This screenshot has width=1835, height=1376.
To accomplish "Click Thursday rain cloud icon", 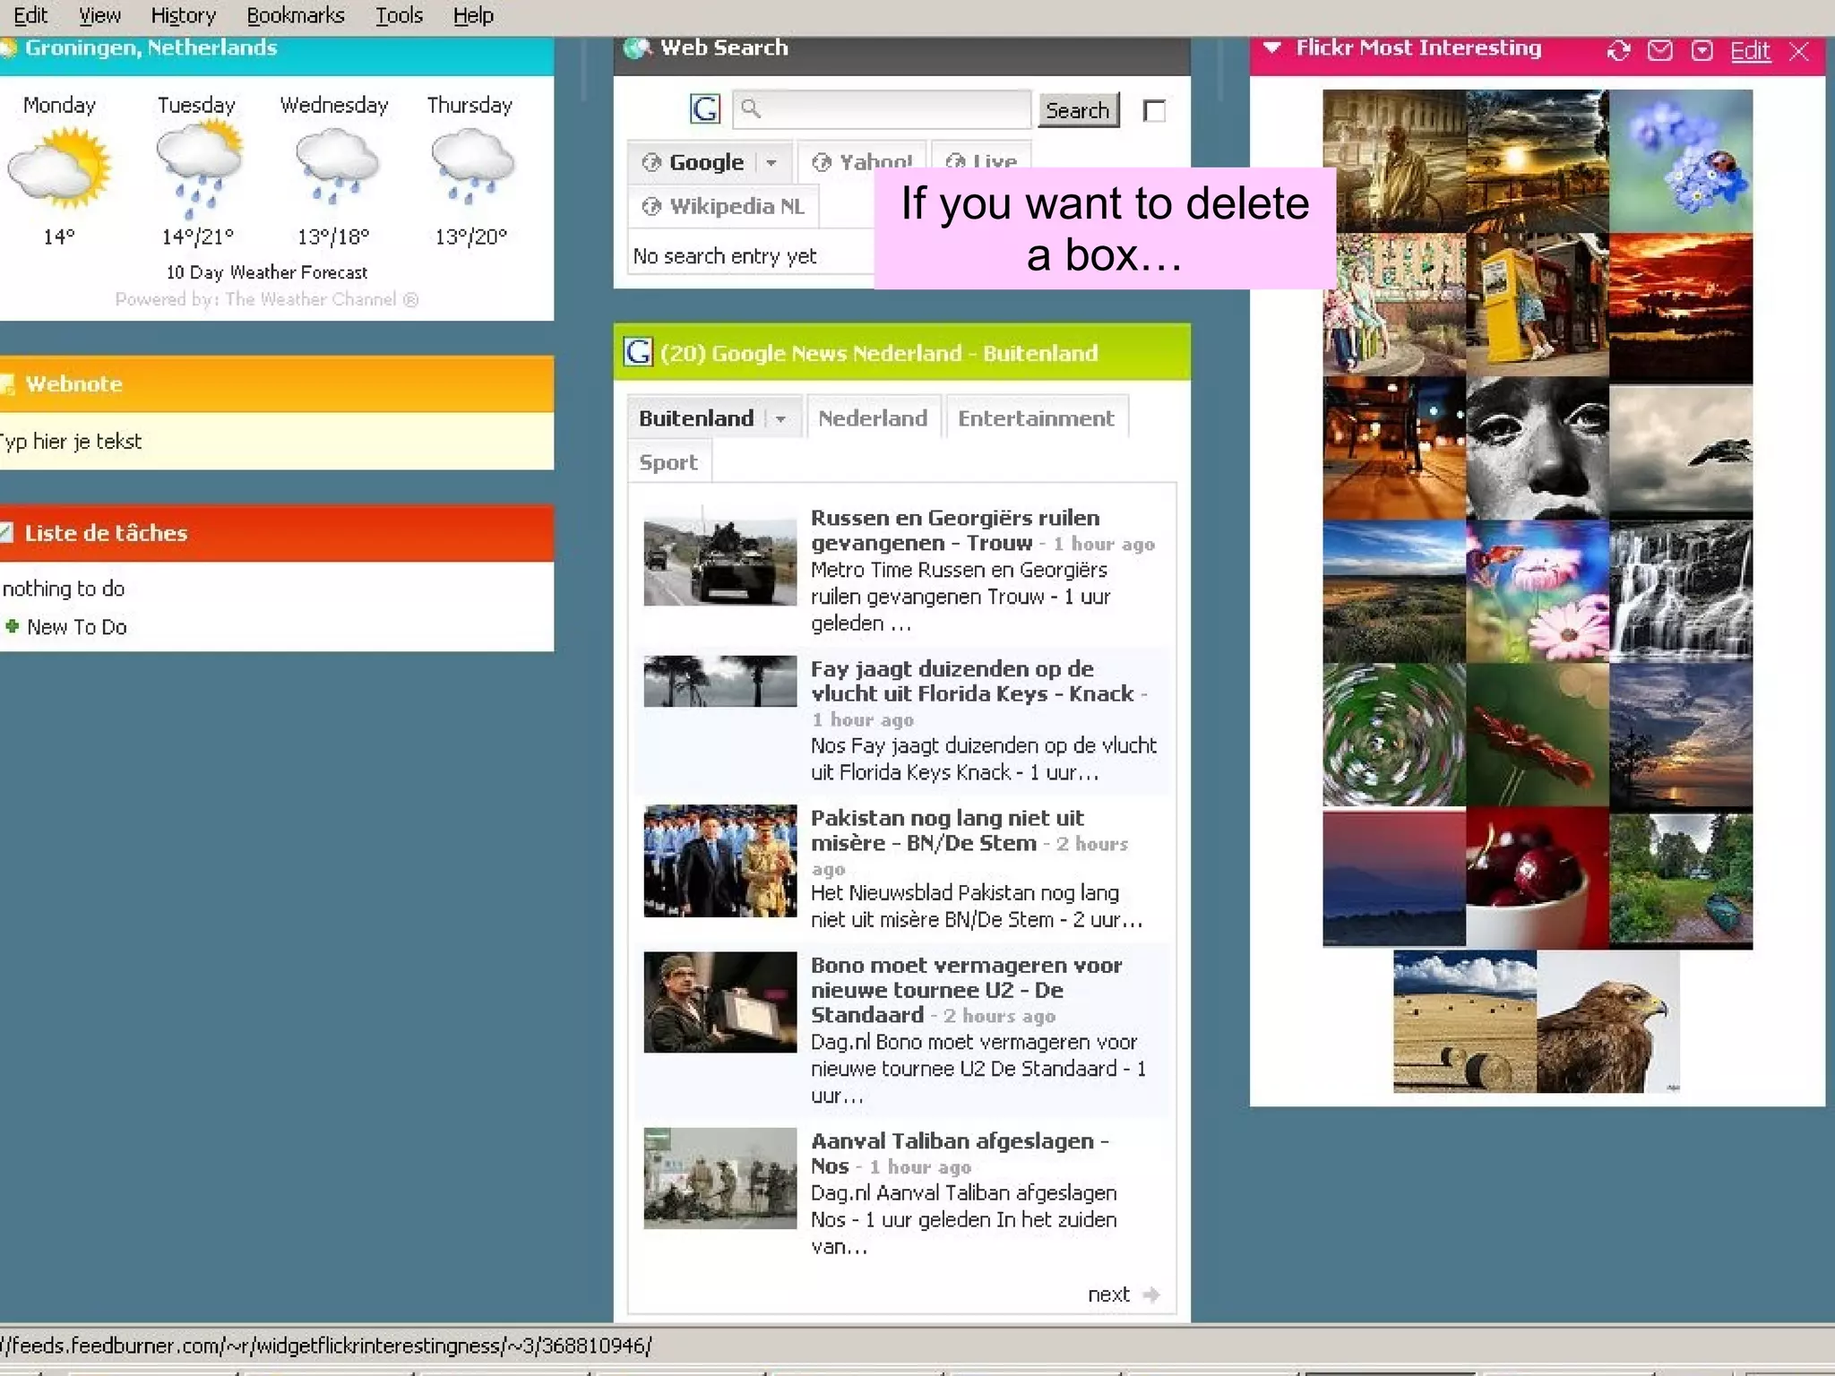I will pyautogui.click(x=472, y=165).
